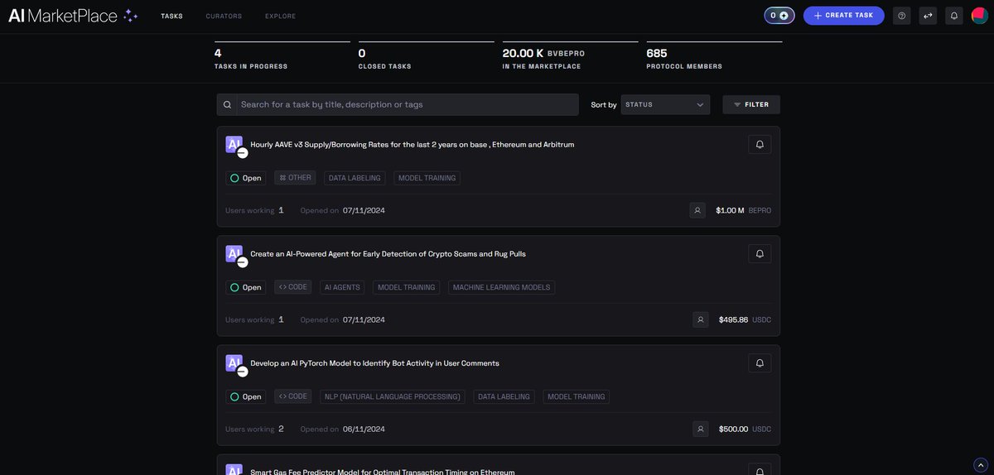Click Open status badge on Crypto Scams task
The width and height of the screenshot is (994, 475).
point(245,287)
